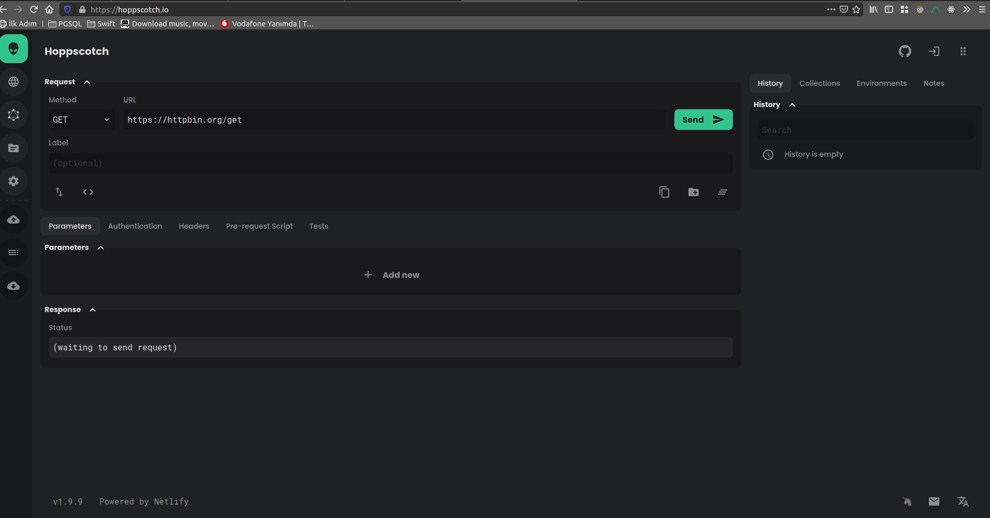Open Powered by Netlify link
990x518 pixels.
click(144, 501)
